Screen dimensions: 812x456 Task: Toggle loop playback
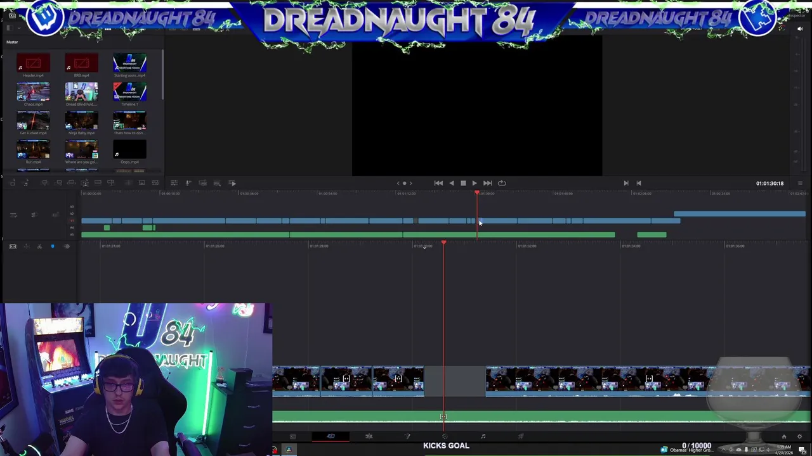tap(502, 183)
